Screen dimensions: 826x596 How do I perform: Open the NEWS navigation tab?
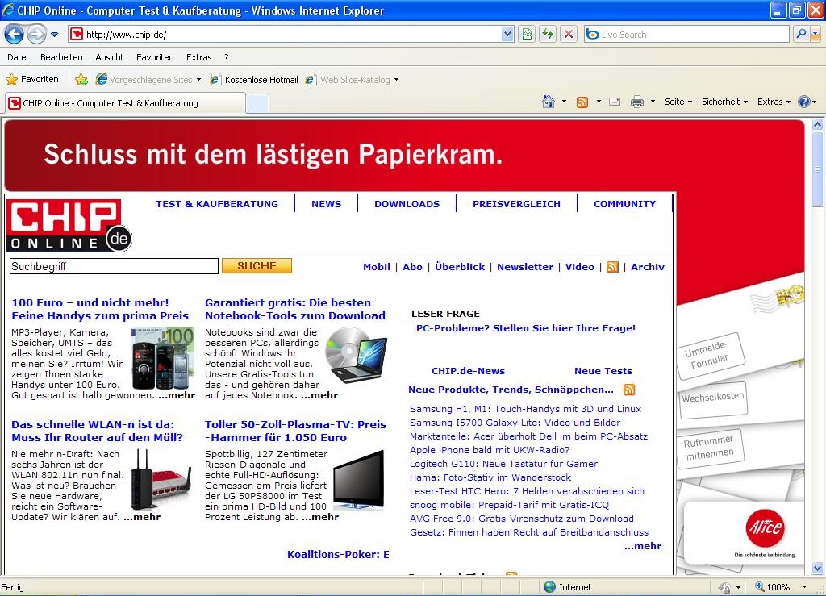pos(326,204)
